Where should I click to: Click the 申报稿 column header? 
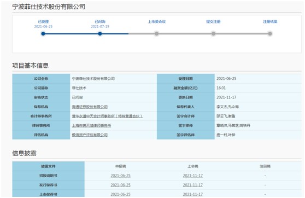(x=120, y=166)
